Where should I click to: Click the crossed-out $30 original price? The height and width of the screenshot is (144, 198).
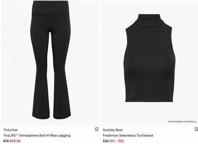pos(106,141)
